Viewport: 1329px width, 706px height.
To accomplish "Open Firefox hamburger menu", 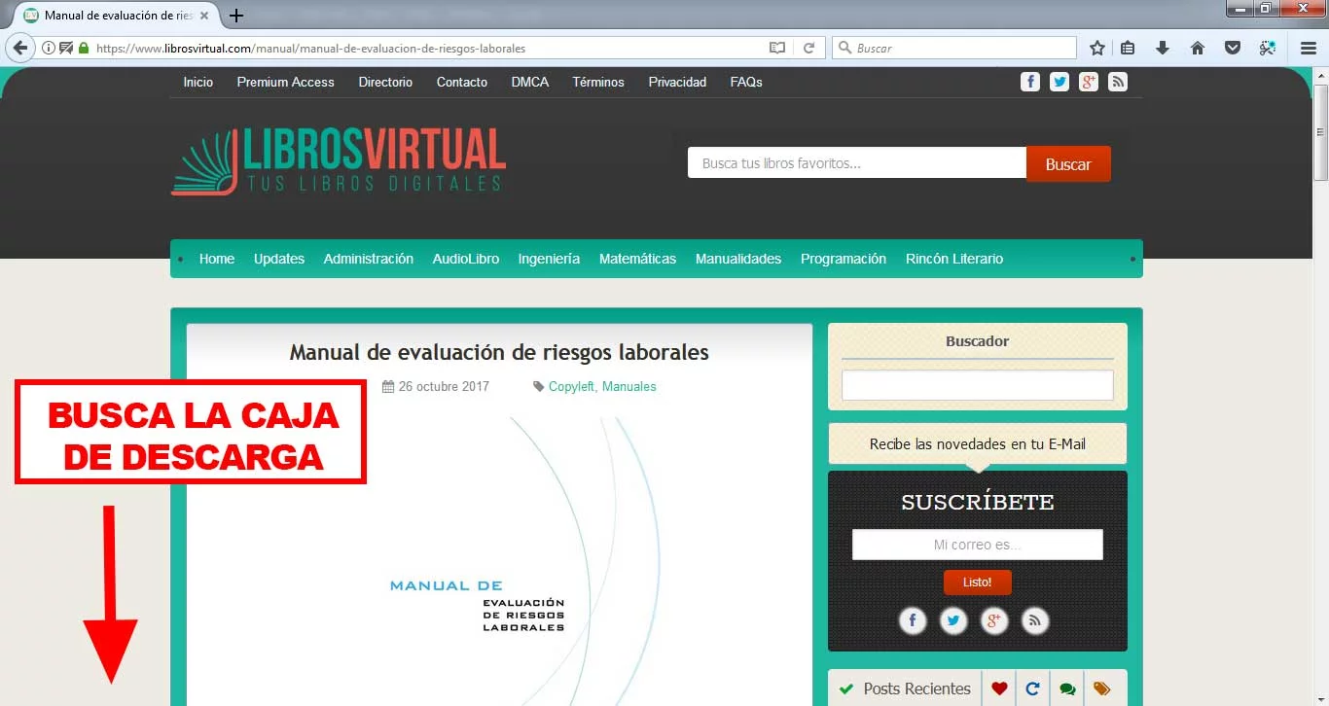I will click(x=1309, y=48).
